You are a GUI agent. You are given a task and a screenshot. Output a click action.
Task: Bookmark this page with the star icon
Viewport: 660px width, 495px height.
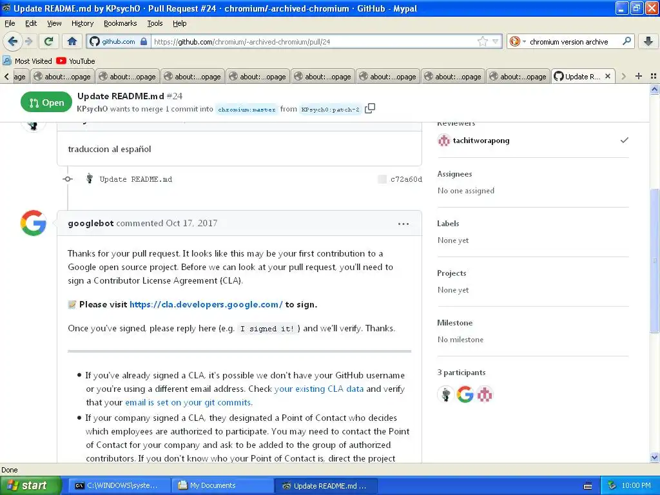pos(482,41)
